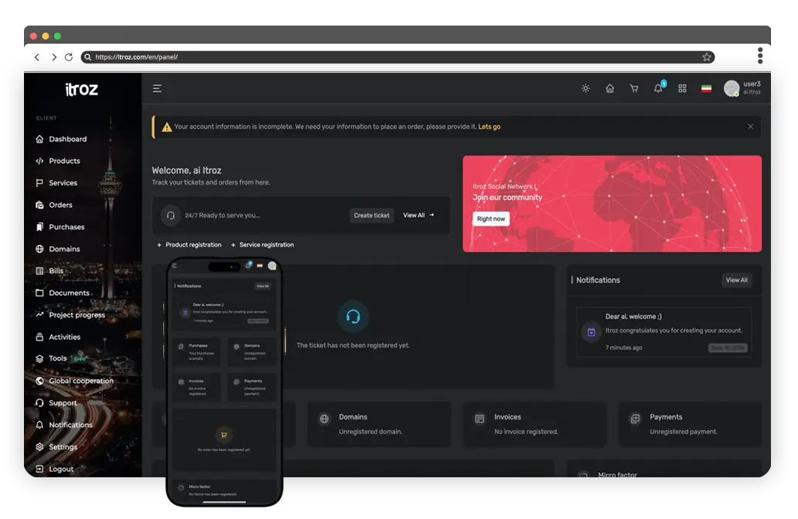798x519 pixels.
Task: Click the Payments card icon
Action: pyautogui.click(x=635, y=419)
